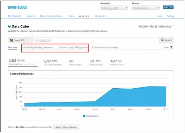Click the magnifier icon on Search
Viewport: 185px width, 133px height.
[x=162, y=40]
